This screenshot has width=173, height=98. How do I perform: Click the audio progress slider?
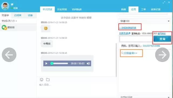[59, 64]
